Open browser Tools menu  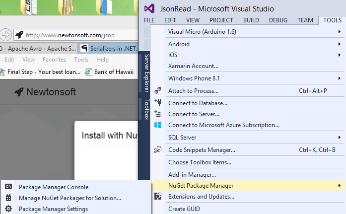coord(81,60)
